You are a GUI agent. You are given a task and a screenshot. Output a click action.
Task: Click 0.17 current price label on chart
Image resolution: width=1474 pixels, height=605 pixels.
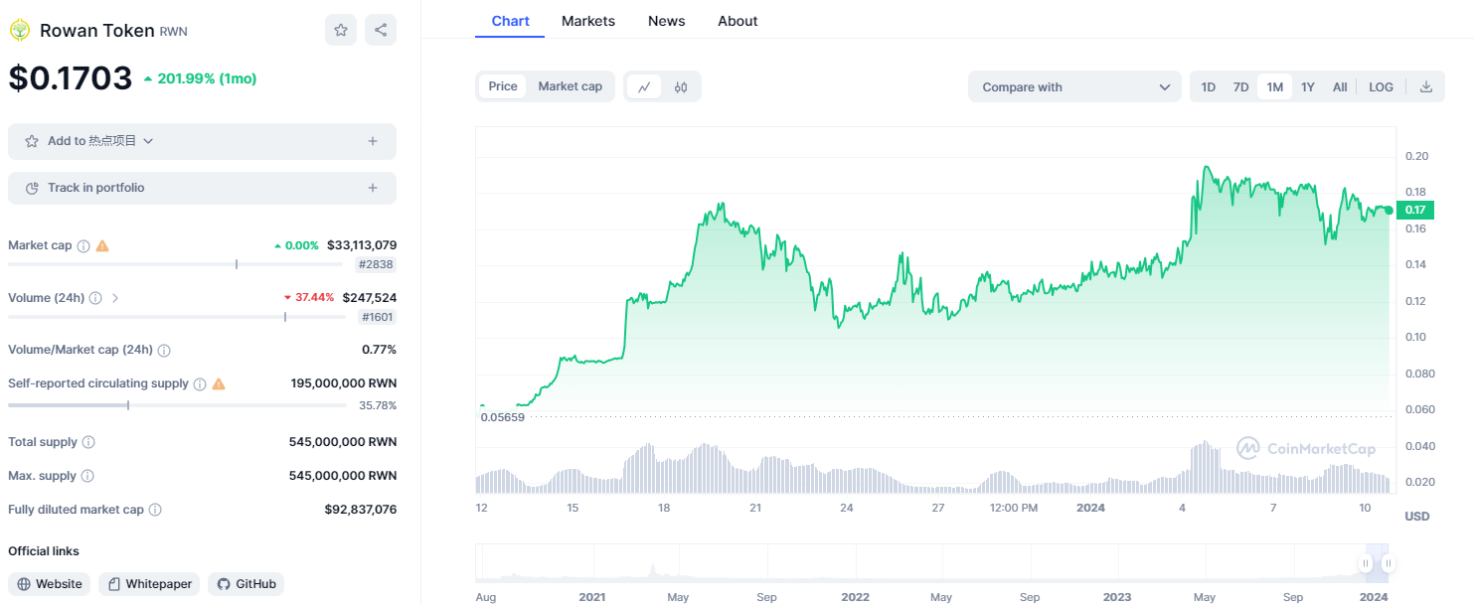(x=1414, y=210)
